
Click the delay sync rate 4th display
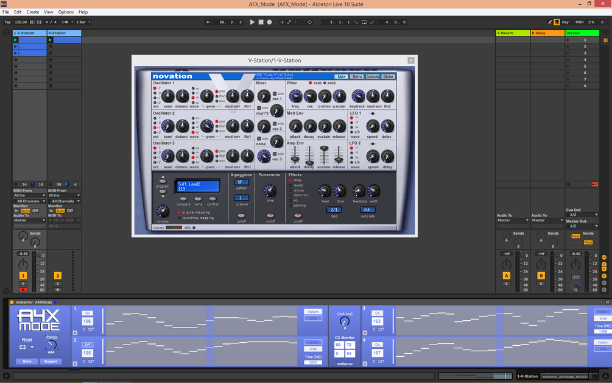[367, 210]
